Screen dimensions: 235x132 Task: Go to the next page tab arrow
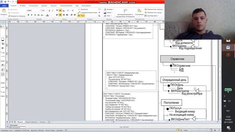tap(12, 122)
